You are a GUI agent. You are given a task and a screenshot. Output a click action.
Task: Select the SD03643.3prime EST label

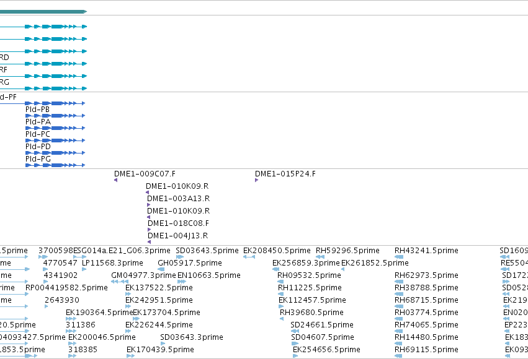(192, 338)
